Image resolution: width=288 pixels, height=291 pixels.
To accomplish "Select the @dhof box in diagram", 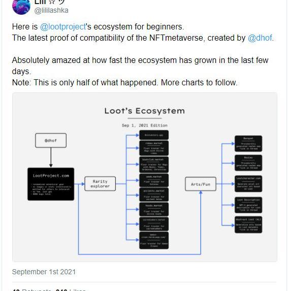I will pos(51,141).
